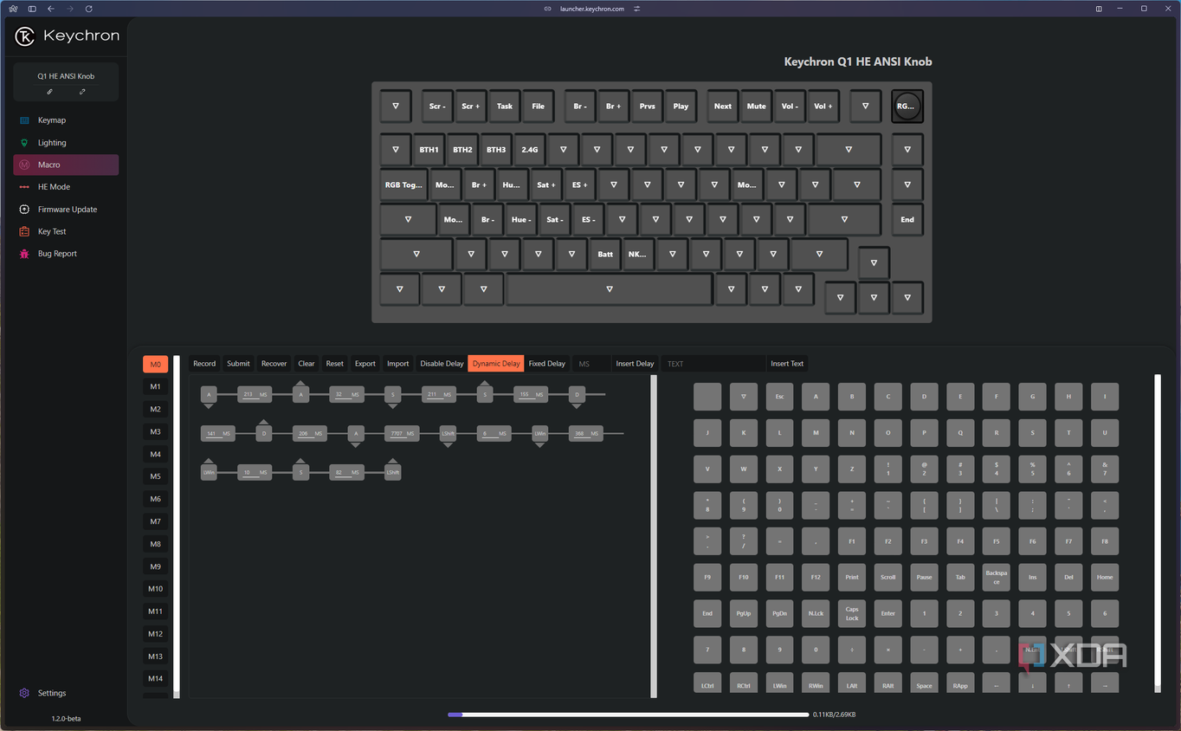
Task: Click the browser refresh icon
Action: click(x=88, y=9)
